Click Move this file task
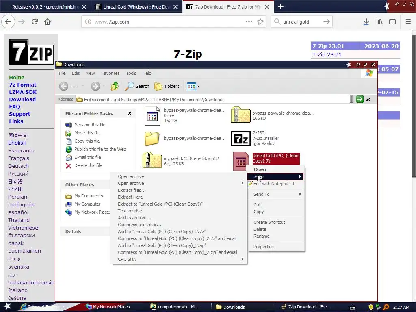 point(87,133)
